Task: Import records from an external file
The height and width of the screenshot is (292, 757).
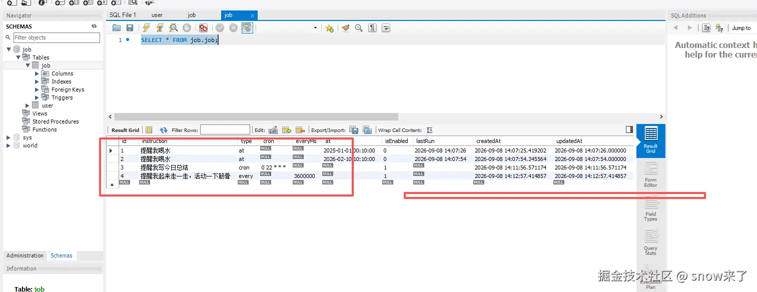Action: [x=367, y=130]
